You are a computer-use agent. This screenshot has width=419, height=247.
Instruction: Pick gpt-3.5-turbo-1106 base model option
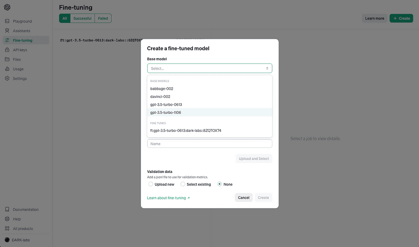pyautogui.click(x=209, y=112)
